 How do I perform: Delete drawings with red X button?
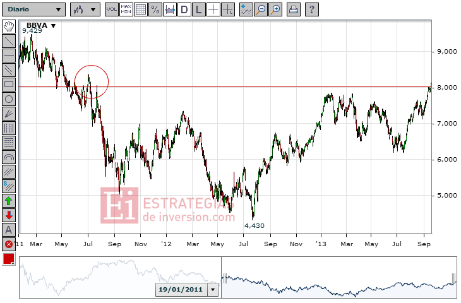pyautogui.click(x=9, y=244)
